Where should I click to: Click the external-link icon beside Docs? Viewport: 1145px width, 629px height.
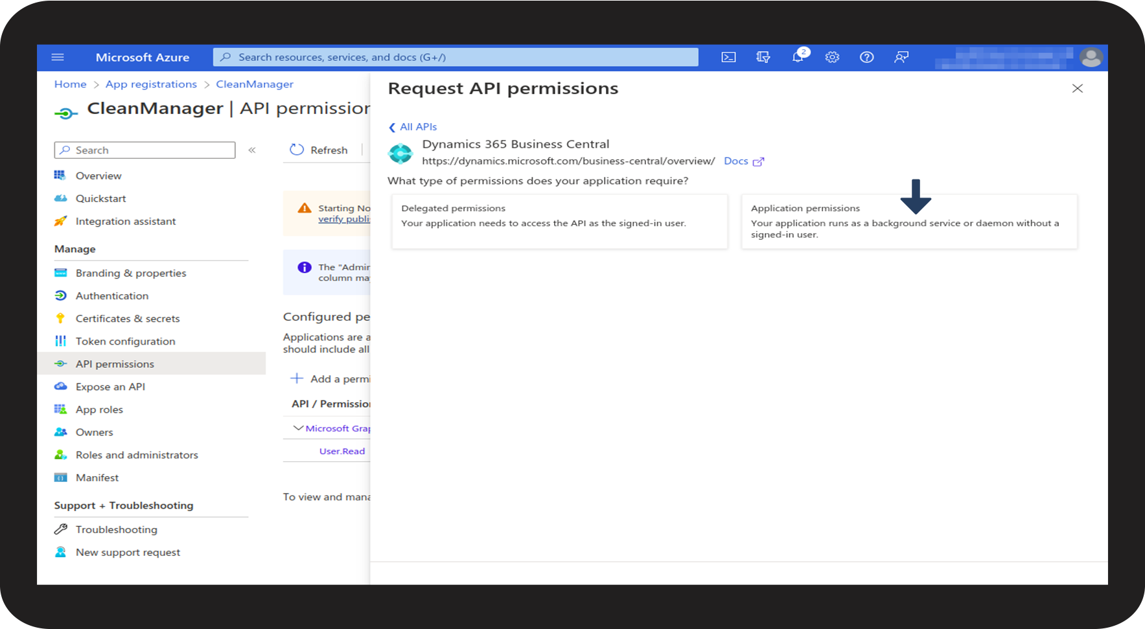758,162
